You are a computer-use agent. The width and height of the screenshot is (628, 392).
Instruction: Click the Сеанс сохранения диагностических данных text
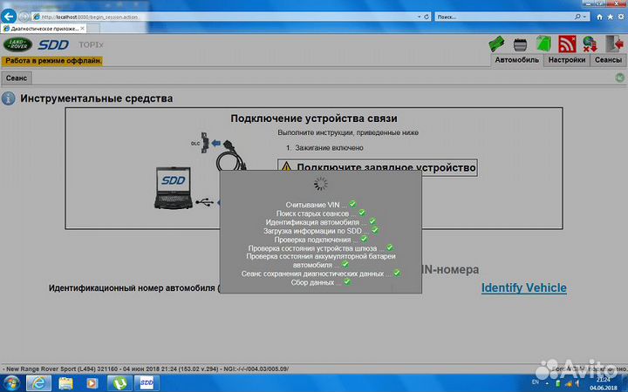point(312,274)
